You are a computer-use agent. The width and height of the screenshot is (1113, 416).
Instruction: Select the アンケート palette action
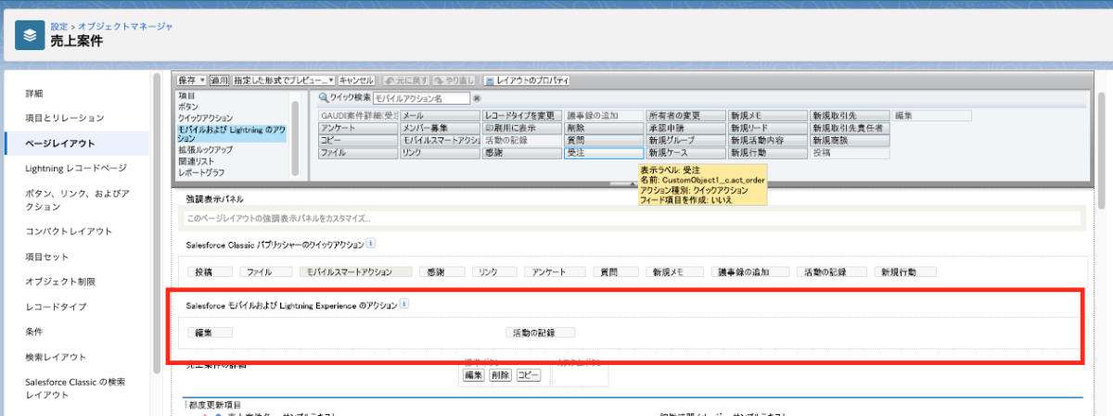tap(357, 128)
